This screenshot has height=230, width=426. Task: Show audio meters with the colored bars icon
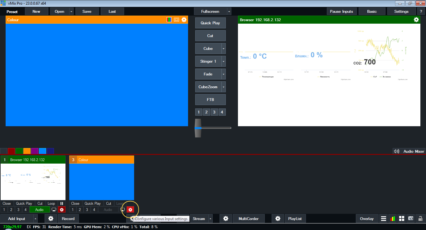click(392, 218)
